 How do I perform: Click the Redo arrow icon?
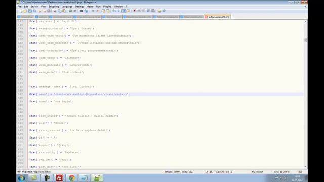tap(75, 11)
